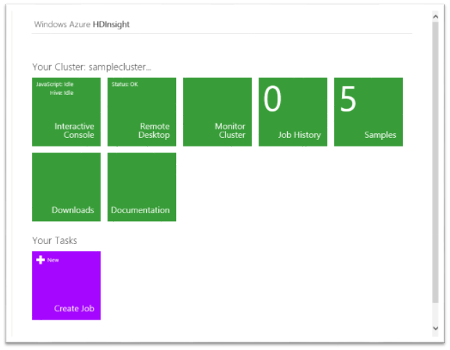
Task: Click the 'JavaScript: Idle' status text
Action: [55, 85]
